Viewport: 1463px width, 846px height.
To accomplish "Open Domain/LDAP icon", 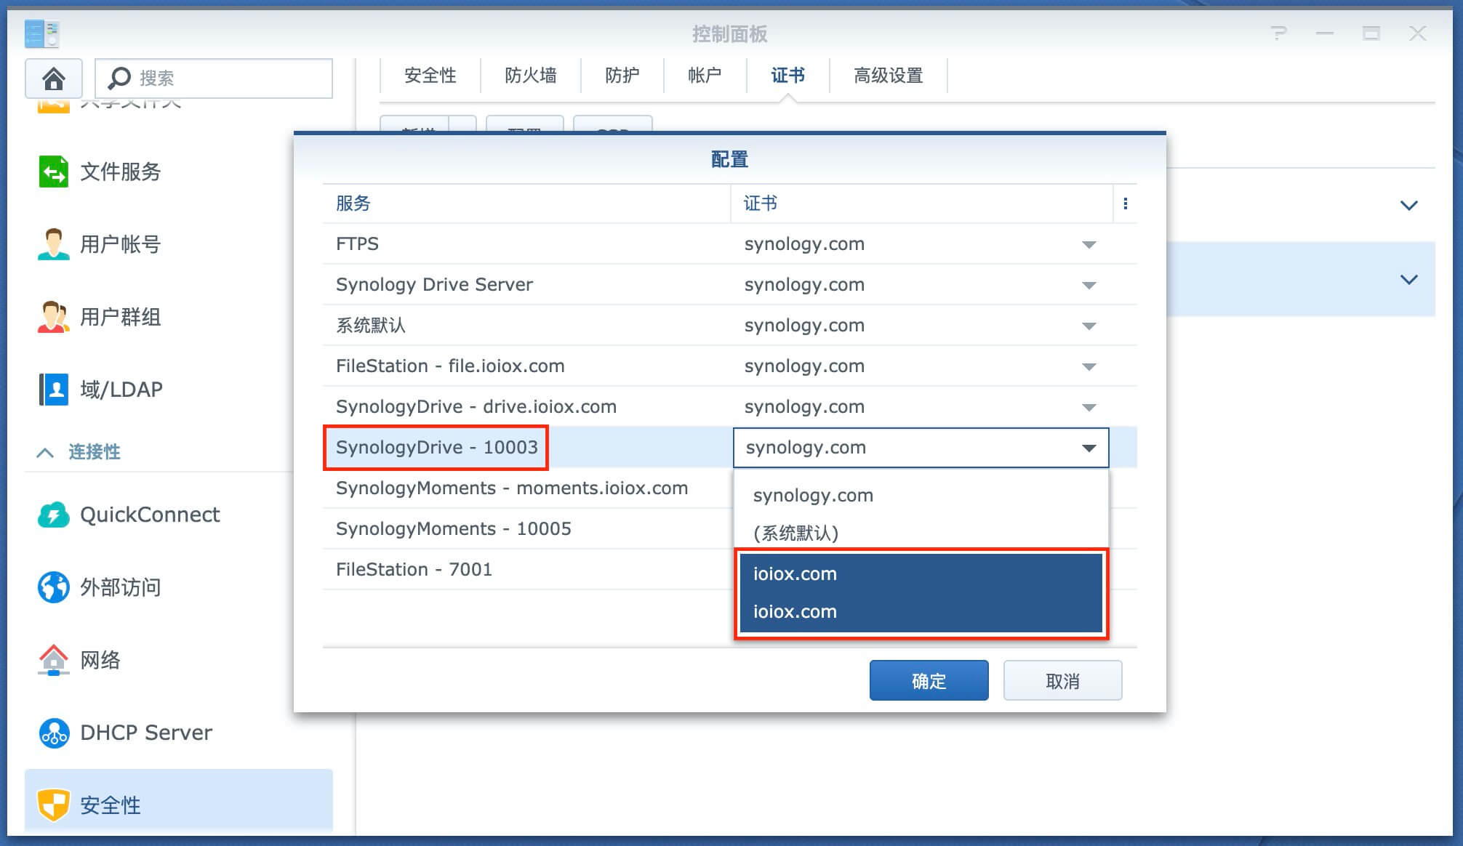I will pyautogui.click(x=54, y=390).
